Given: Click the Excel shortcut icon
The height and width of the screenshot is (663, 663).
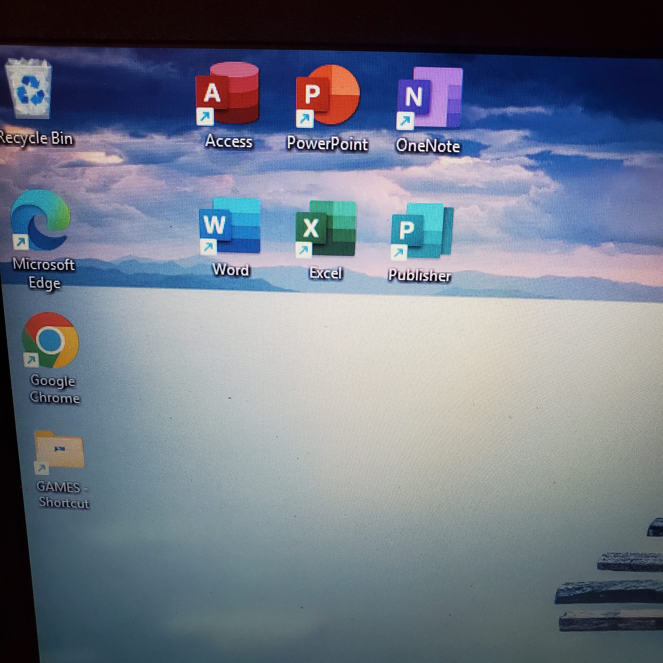Looking at the screenshot, I should (326, 229).
